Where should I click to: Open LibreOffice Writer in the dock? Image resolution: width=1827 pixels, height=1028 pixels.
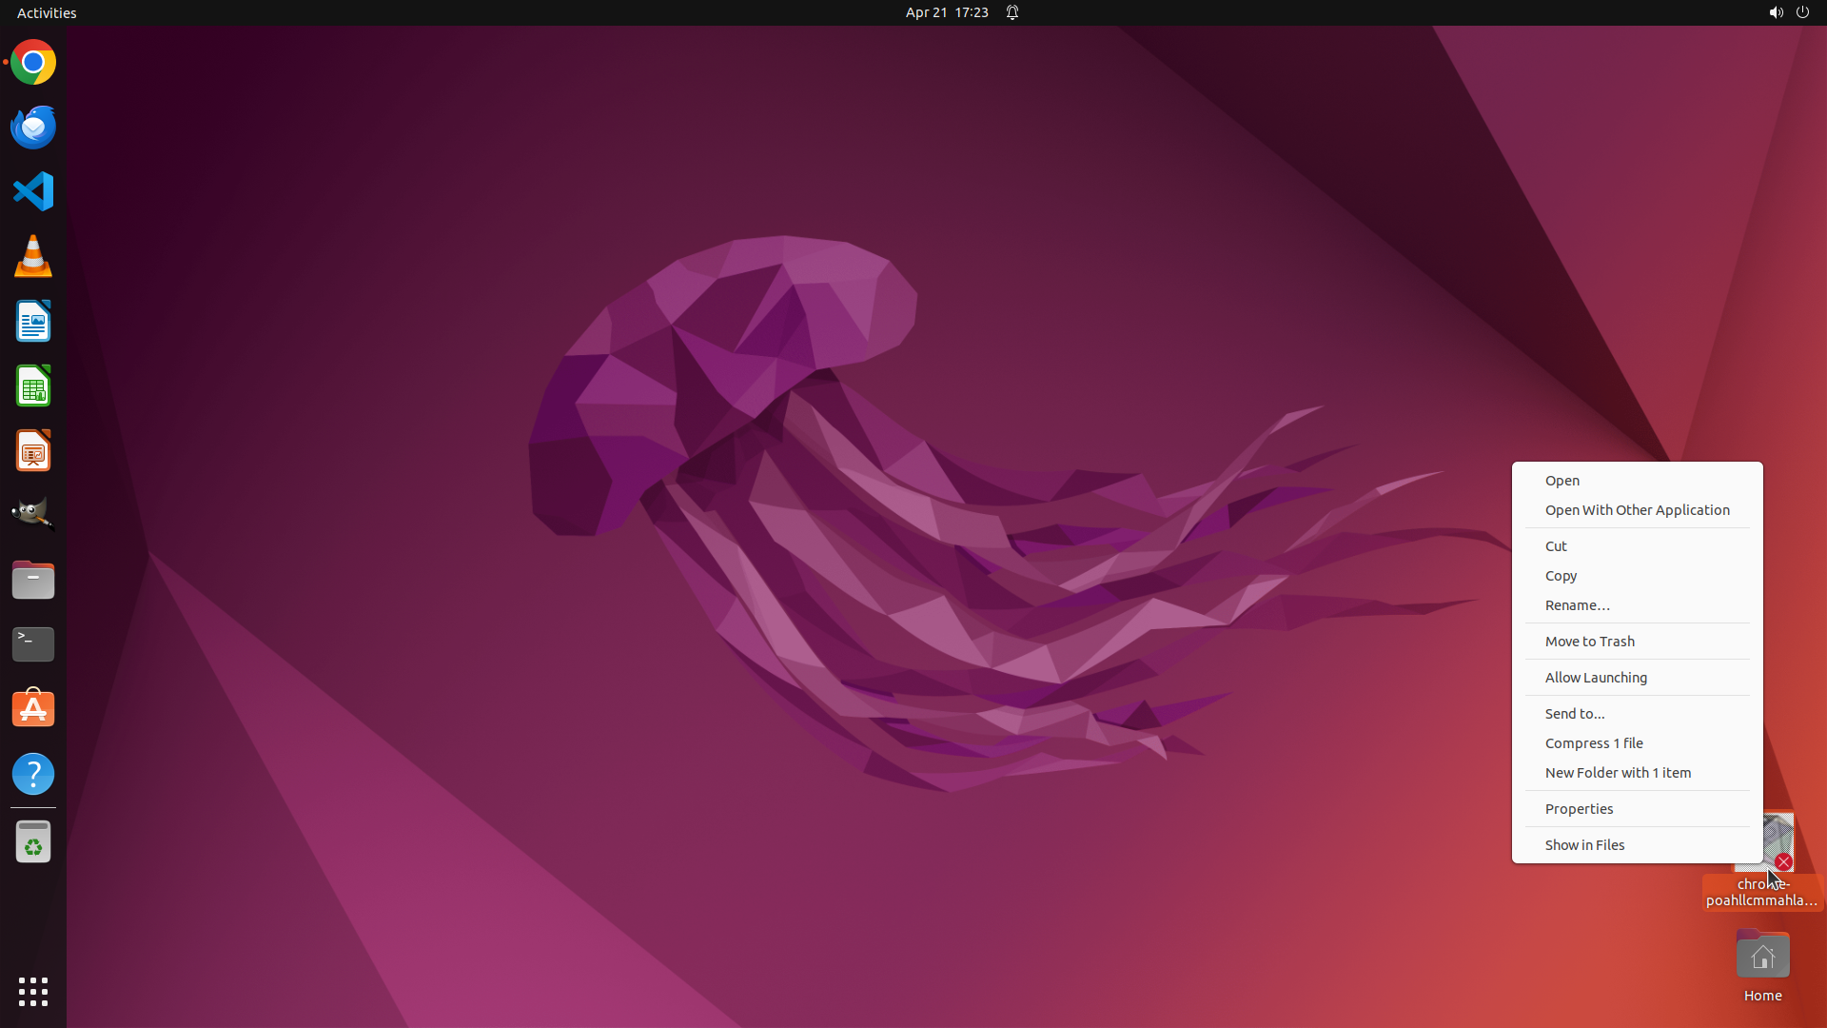pyautogui.click(x=33, y=322)
